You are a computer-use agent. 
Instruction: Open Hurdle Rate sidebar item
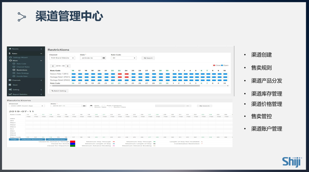point(22,76)
